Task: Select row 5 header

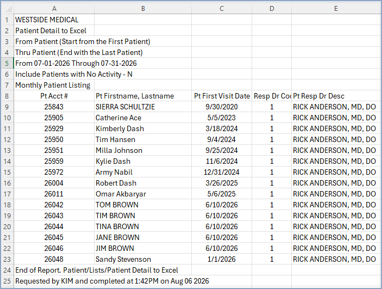Action: (x=7, y=64)
